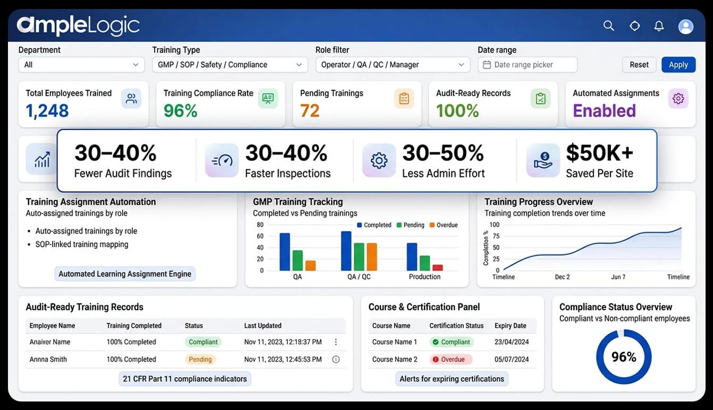The width and height of the screenshot is (713, 410).
Task: Click the Employee Name column header
Action: [52, 326]
